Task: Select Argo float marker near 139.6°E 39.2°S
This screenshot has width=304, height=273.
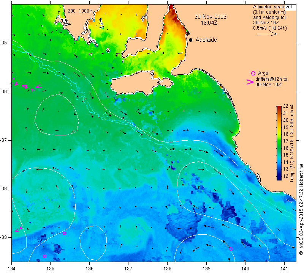Action: (x=231, y=249)
